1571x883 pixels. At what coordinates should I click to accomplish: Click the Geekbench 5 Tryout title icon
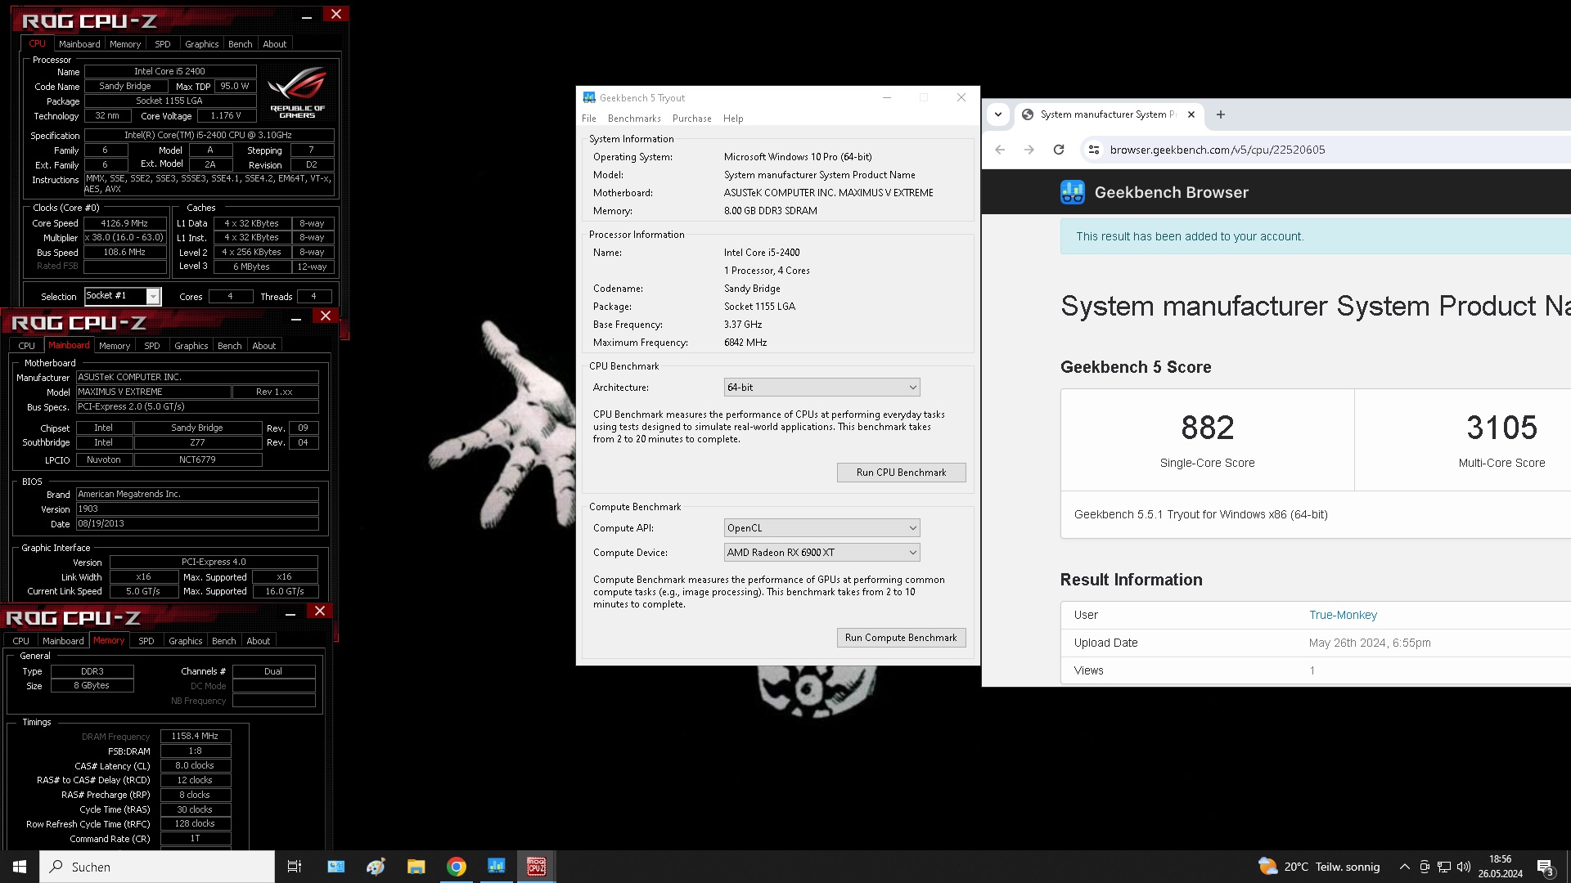589,97
